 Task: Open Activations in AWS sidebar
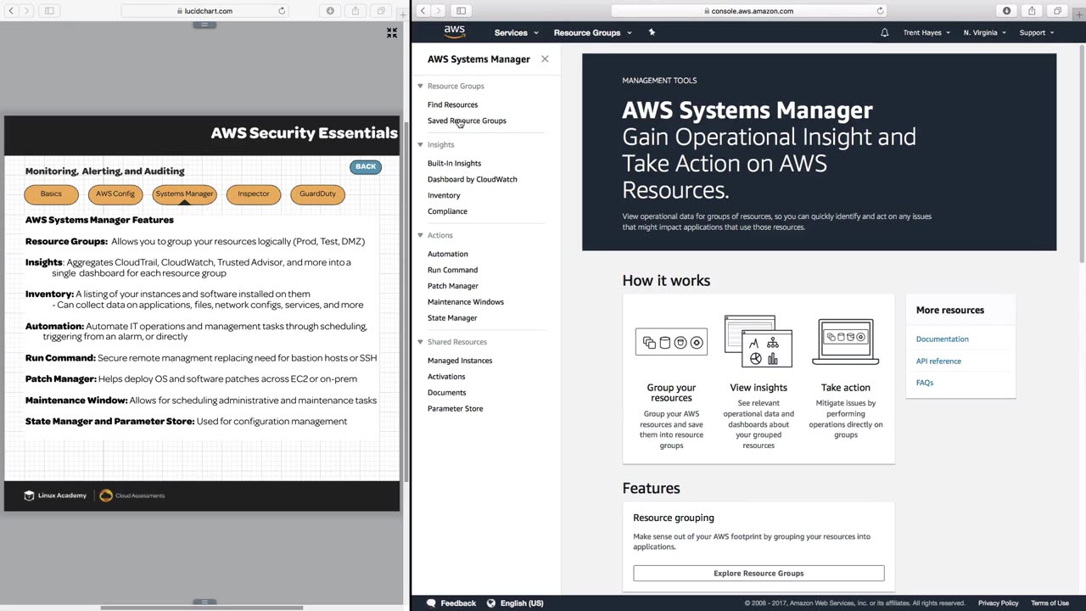[x=446, y=377]
